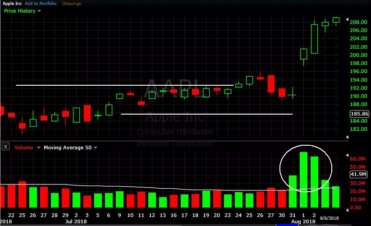Click the 10.0M volume axis label
371x226 pixels.
(x=357, y=199)
